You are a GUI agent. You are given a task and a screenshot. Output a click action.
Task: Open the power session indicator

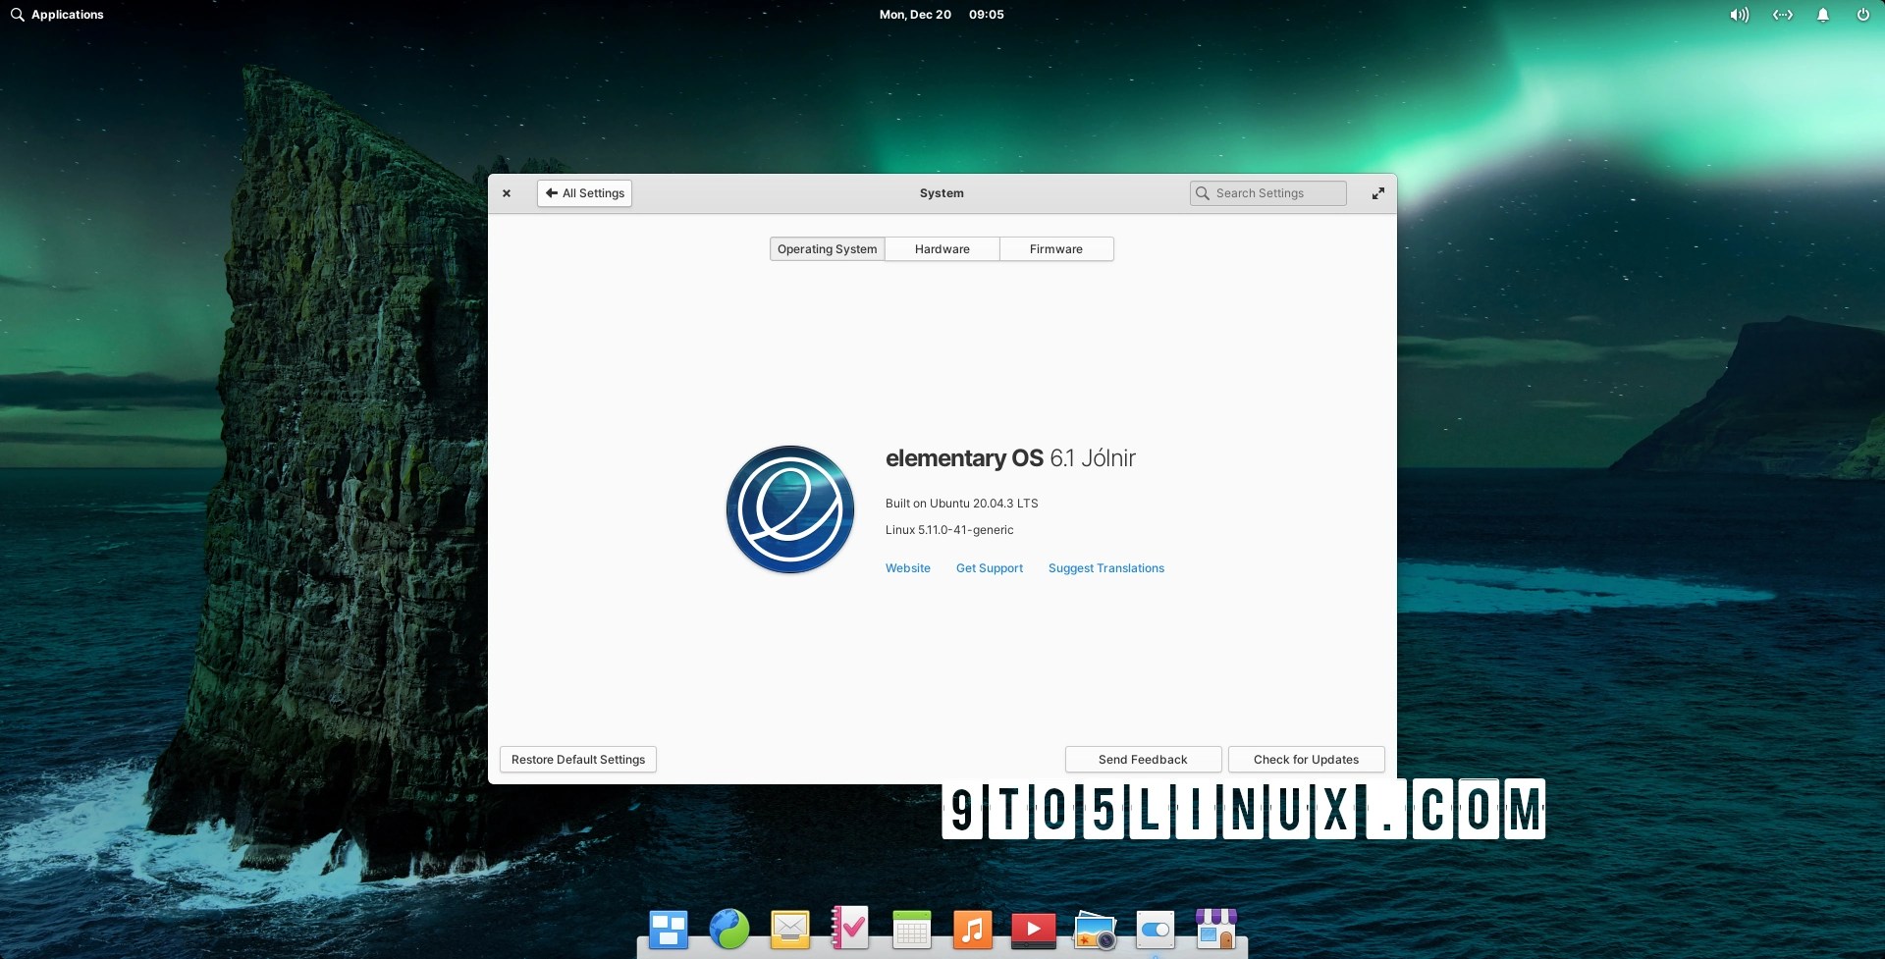coord(1863,15)
